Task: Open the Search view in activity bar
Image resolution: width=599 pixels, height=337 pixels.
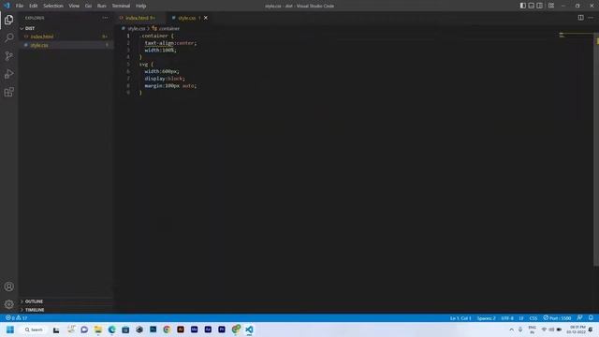Action: pos(8,37)
